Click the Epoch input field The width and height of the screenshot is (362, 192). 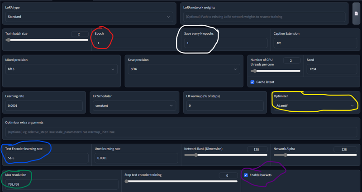pyautogui.click(x=135, y=43)
